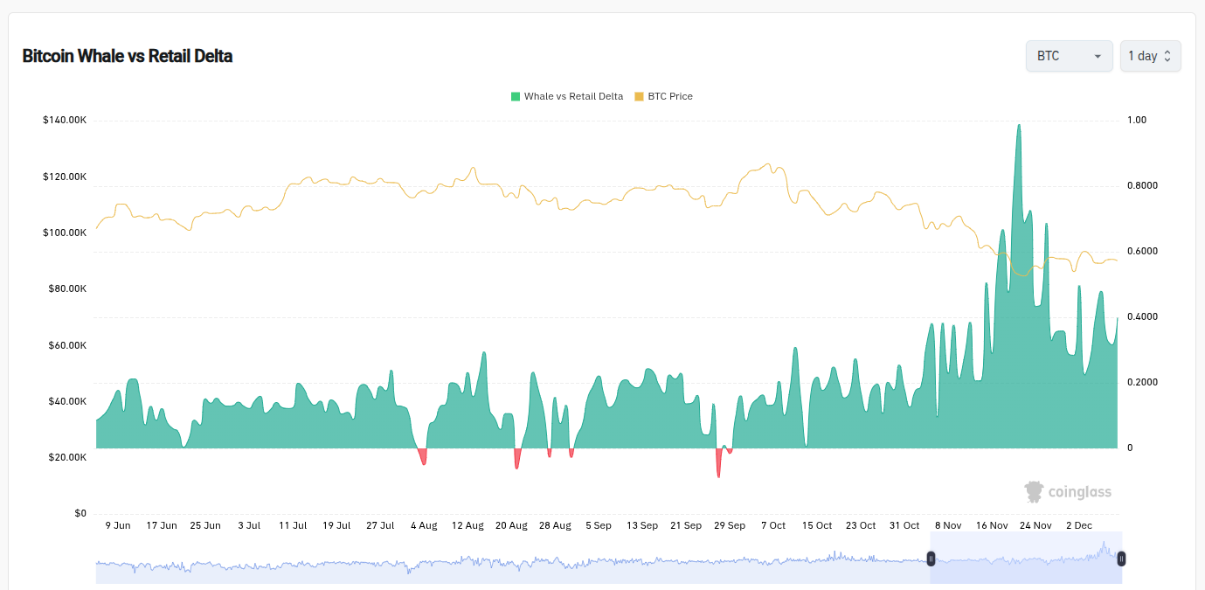This screenshot has height=590, width=1205.
Task: Click the up-down arrows in the 1 day selector
Action: [x=1168, y=55]
